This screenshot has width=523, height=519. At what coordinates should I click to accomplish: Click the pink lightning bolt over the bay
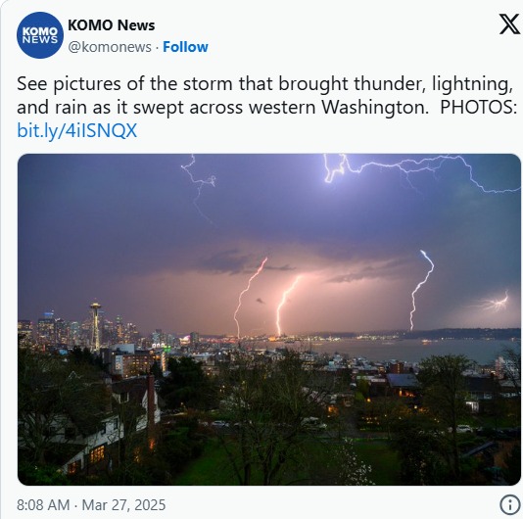tap(250, 297)
